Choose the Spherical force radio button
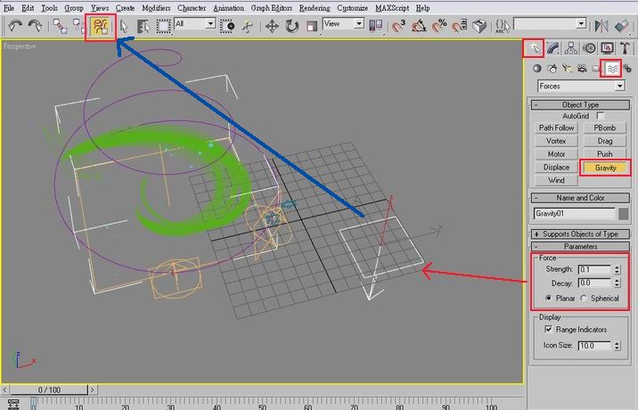The image size is (638, 410). click(584, 298)
